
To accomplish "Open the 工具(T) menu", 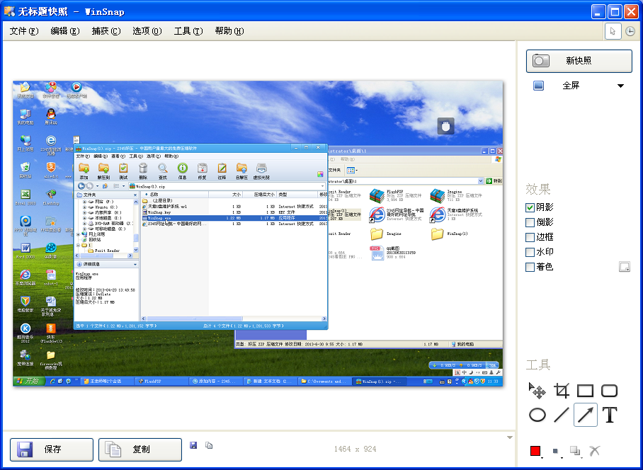I will coord(188,31).
